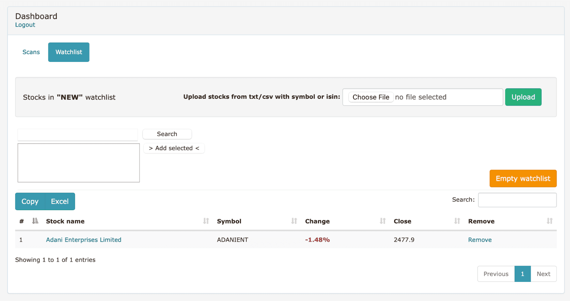
Task: Go to Next page of entries
Action: pos(543,274)
